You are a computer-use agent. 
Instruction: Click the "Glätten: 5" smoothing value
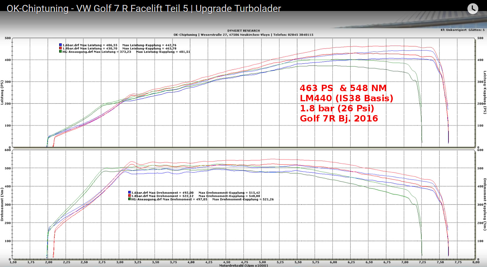tap(477, 30)
